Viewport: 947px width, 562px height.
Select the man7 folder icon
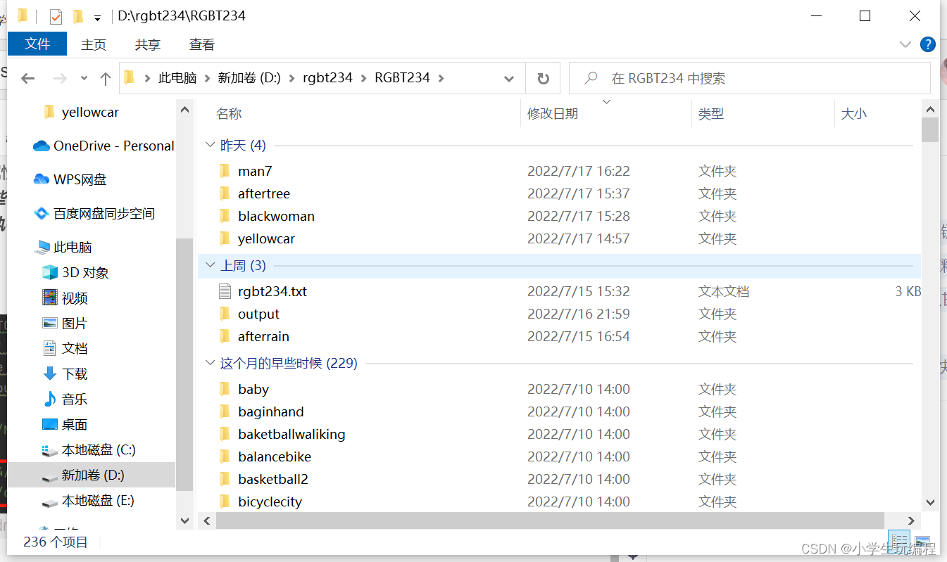pyautogui.click(x=225, y=171)
